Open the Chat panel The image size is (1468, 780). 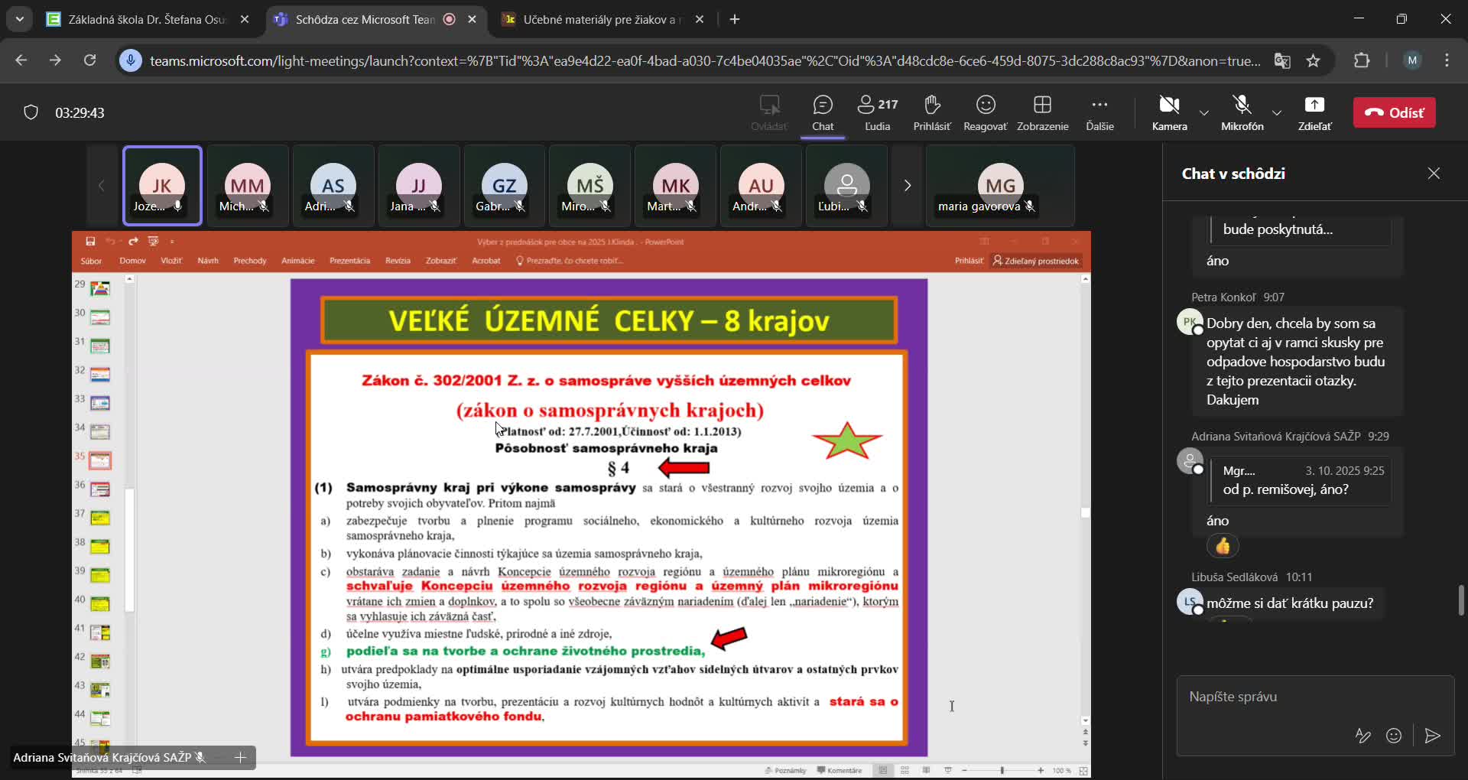click(x=823, y=112)
